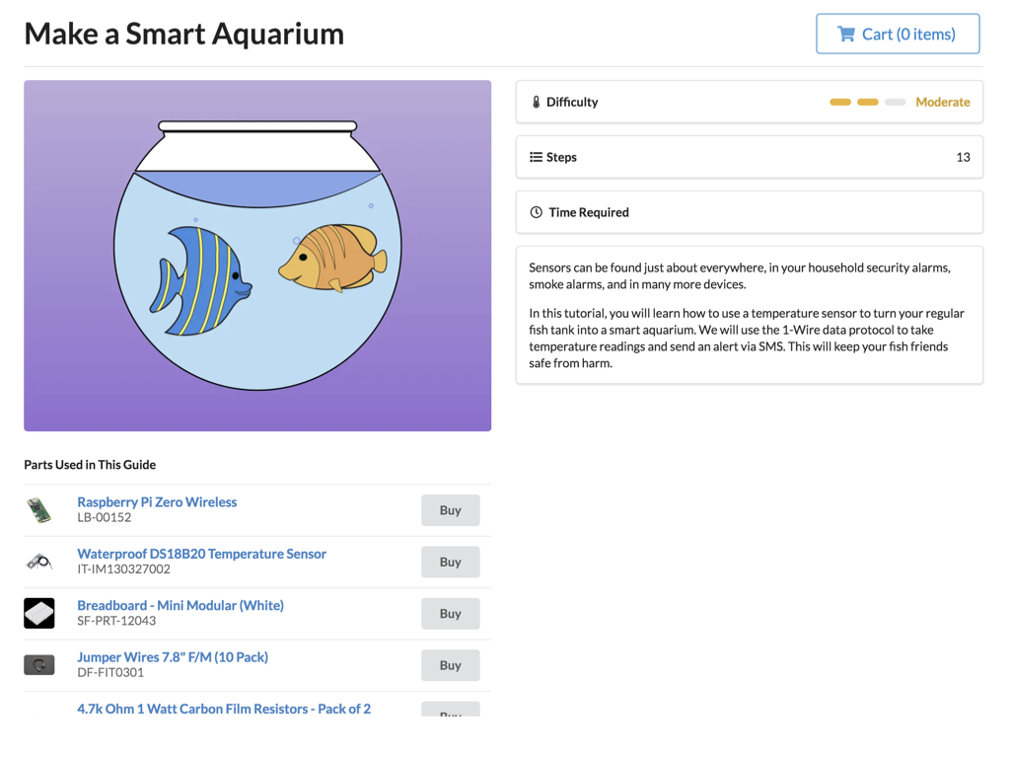
Task: Click the Time Required clock icon
Action: pos(536,212)
